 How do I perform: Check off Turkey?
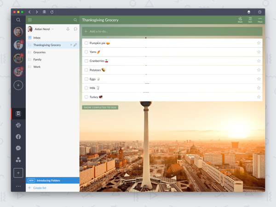pos(86,97)
